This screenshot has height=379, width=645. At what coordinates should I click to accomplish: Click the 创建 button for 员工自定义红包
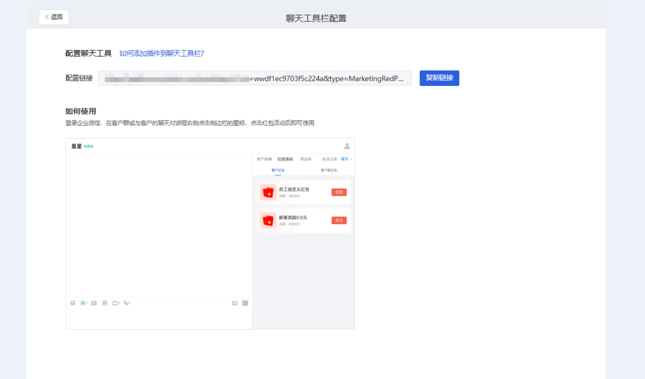(x=339, y=192)
